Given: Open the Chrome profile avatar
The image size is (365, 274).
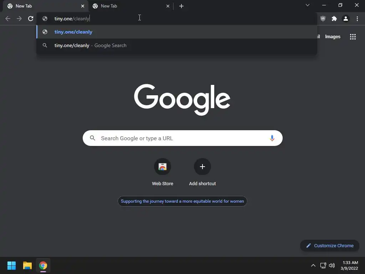Looking at the screenshot, I should pos(346,19).
